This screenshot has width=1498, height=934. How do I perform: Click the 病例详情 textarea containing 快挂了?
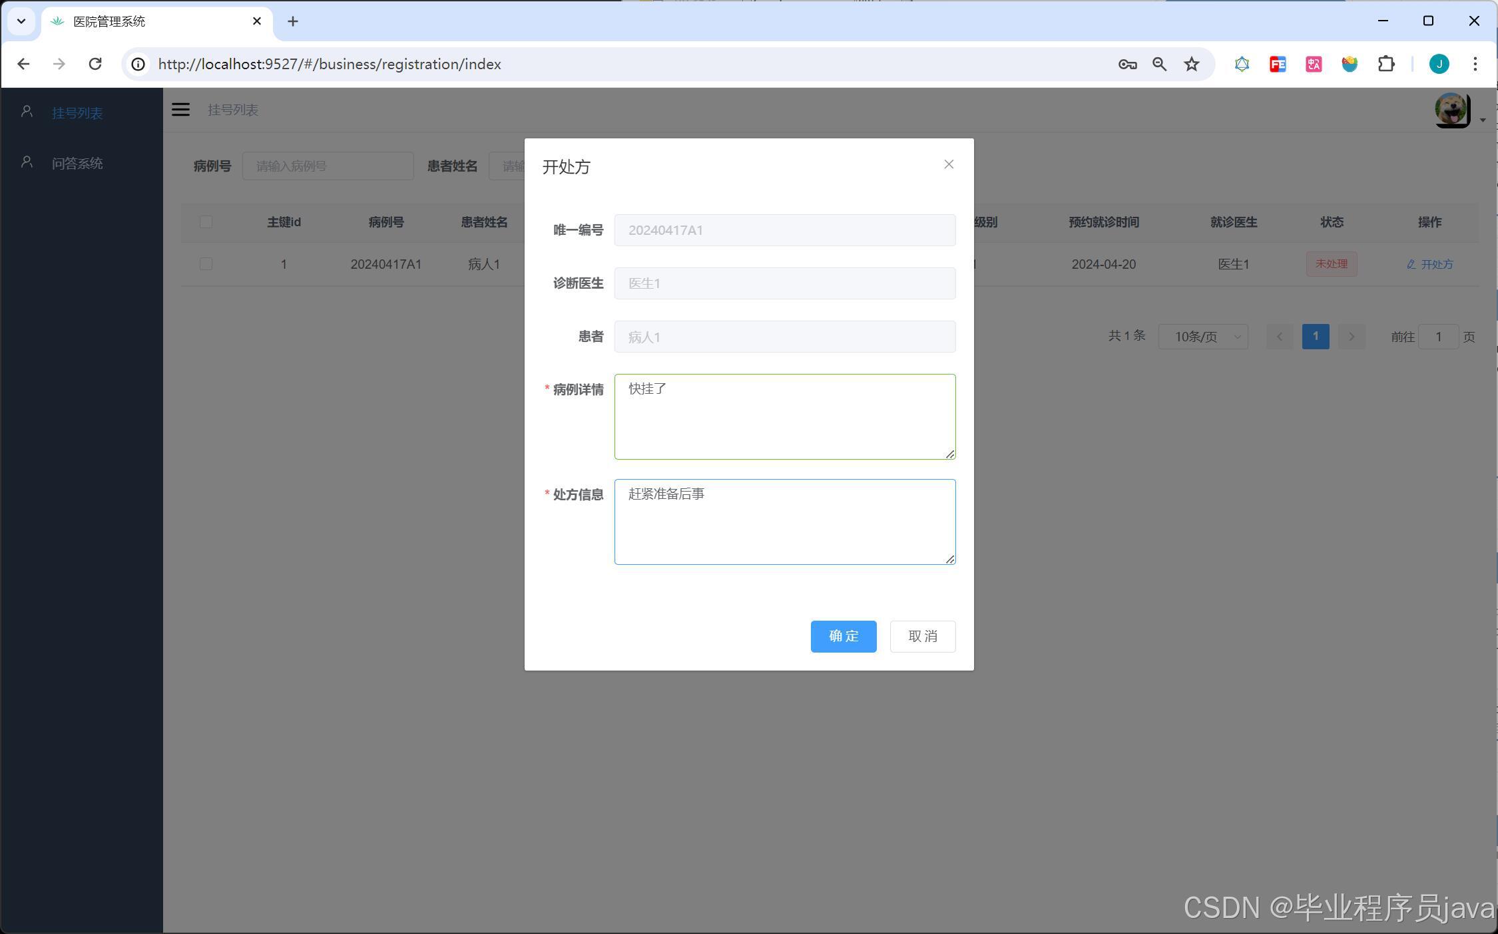[785, 416]
